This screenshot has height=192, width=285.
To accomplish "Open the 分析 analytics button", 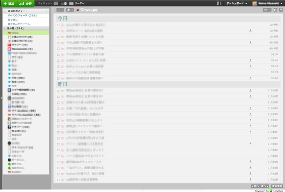I will pos(26,3).
